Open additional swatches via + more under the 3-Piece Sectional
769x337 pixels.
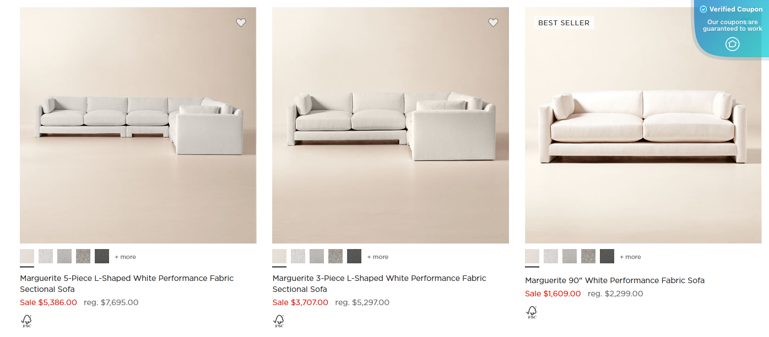[378, 256]
